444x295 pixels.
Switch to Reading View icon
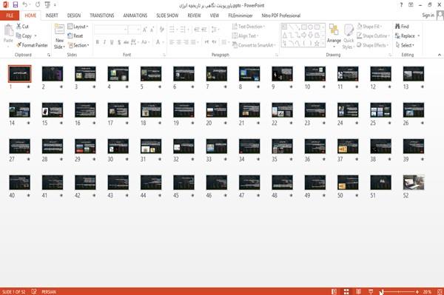pyautogui.click(x=358, y=291)
